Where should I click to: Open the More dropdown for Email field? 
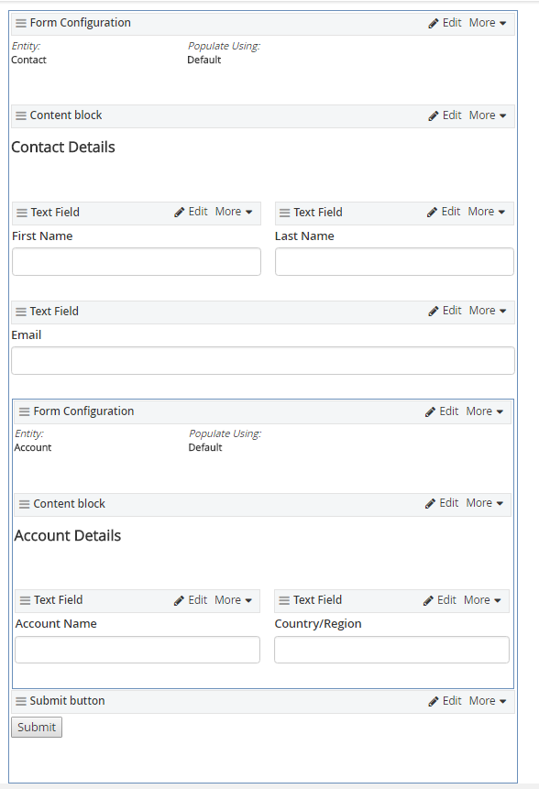click(x=488, y=311)
